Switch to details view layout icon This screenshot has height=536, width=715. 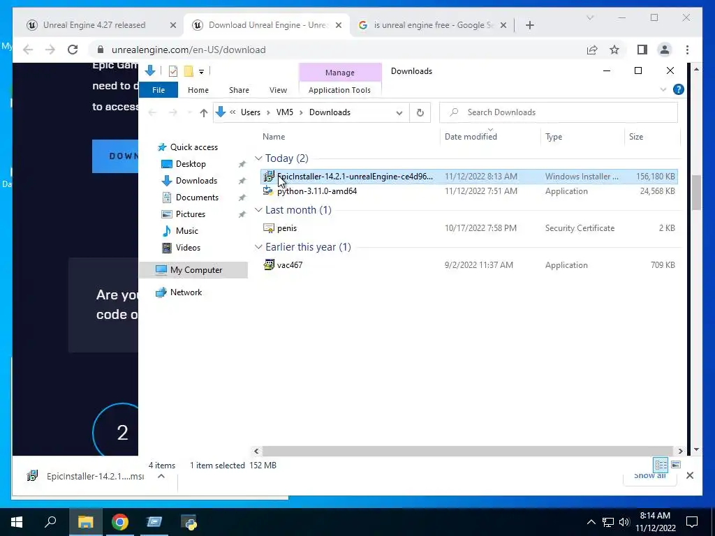click(661, 465)
